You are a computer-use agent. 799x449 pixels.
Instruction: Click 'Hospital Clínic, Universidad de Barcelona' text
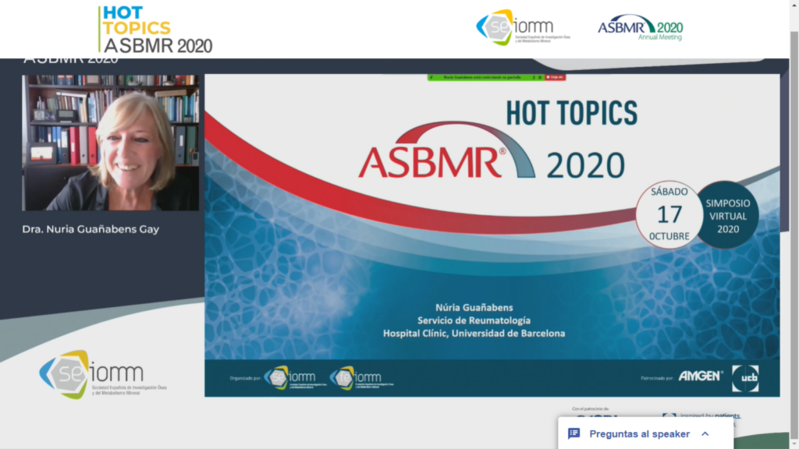click(474, 334)
